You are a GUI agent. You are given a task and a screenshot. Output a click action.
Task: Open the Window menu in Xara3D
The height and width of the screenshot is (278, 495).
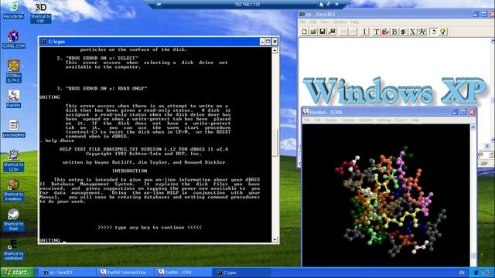coord(340,22)
